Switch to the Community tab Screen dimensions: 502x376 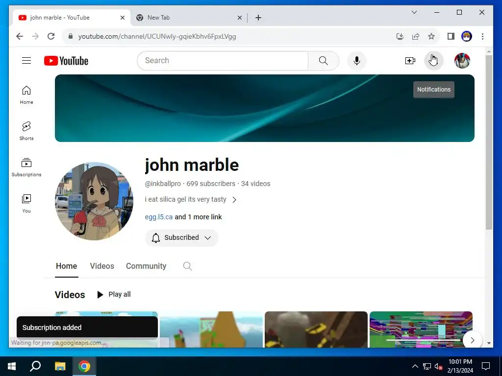pyautogui.click(x=146, y=266)
